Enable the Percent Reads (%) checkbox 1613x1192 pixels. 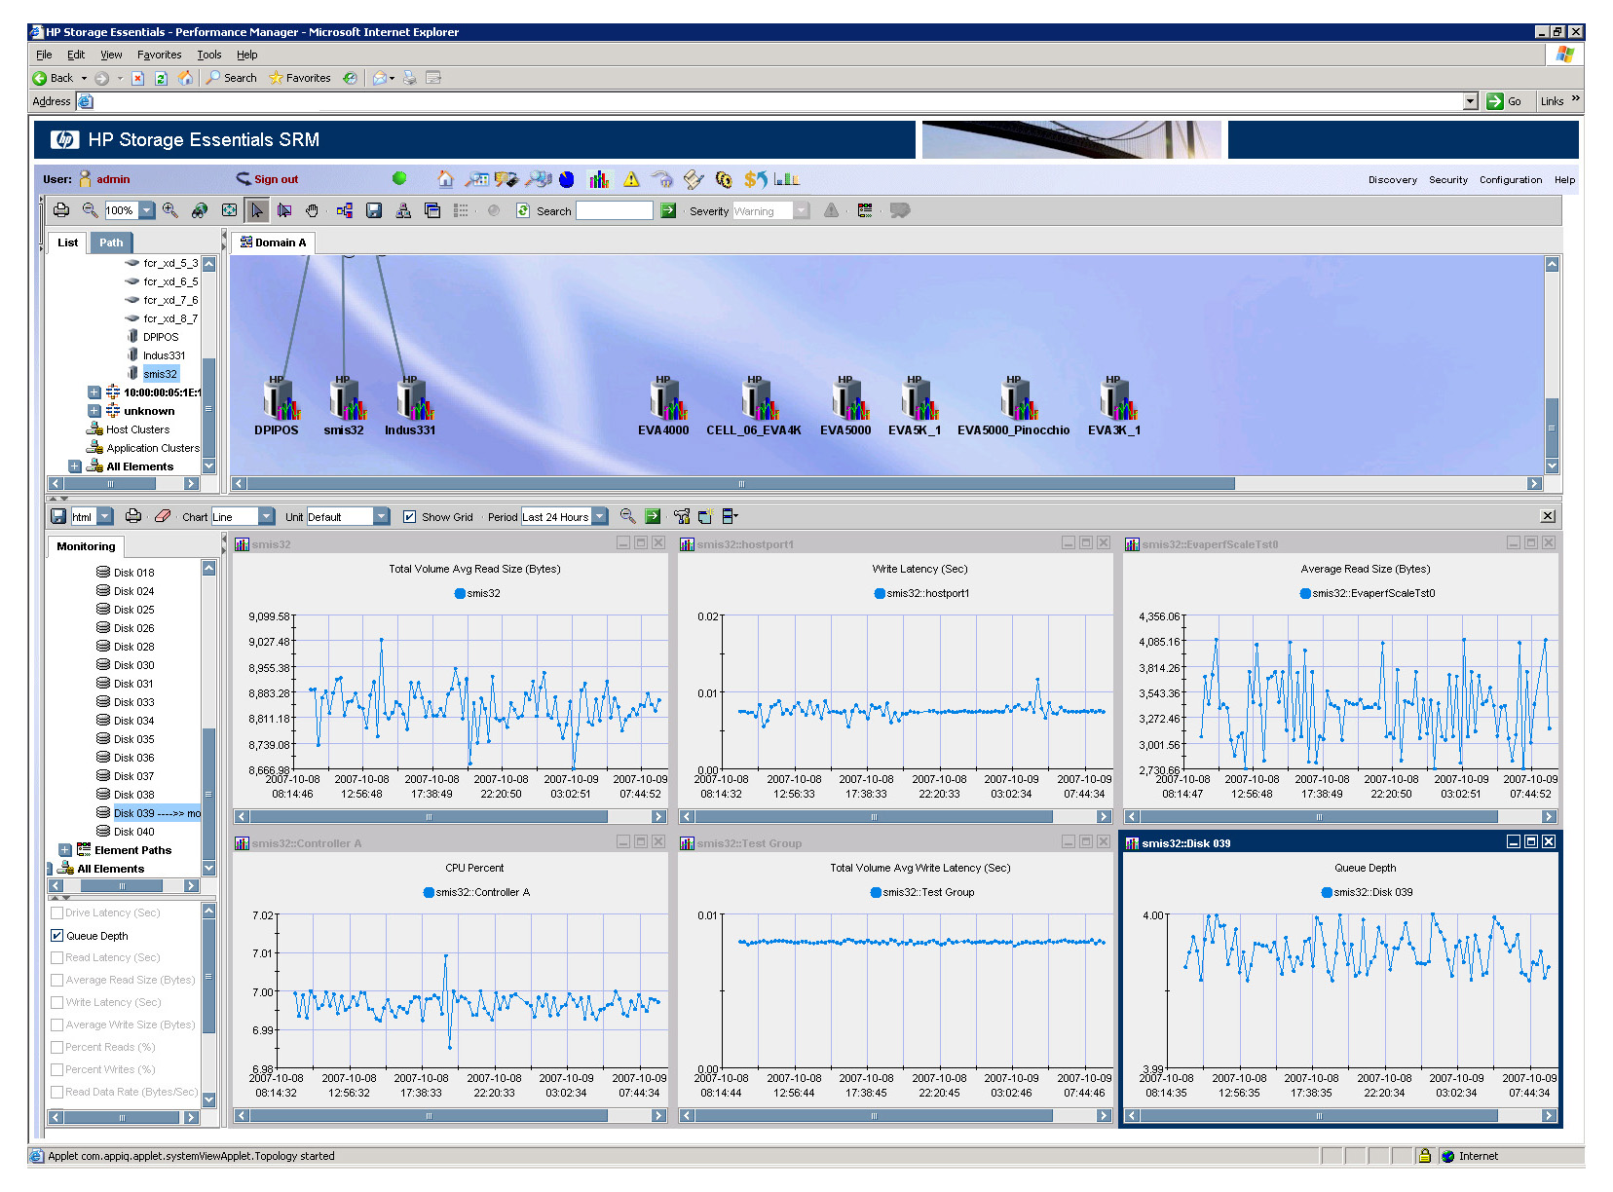click(x=56, y=1047)
